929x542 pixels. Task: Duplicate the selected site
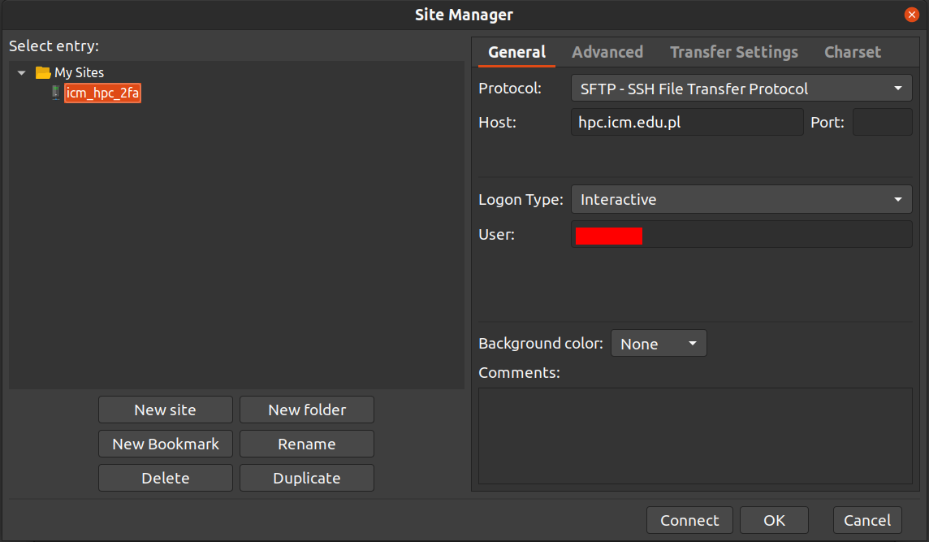pyautogui.click(x=306, y=478)
